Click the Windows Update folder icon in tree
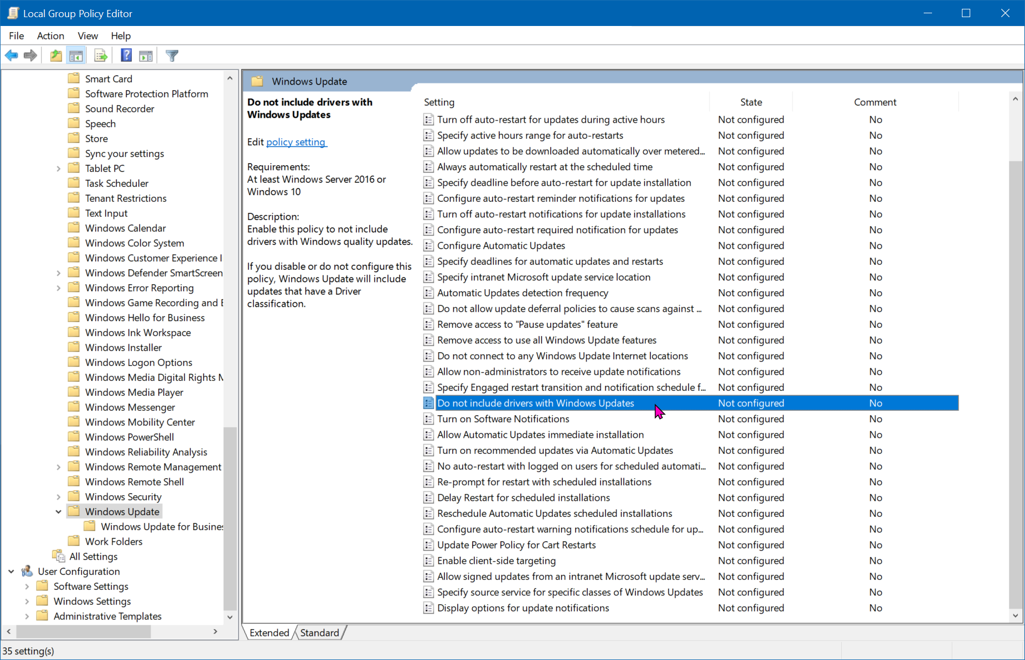 pos(74,511)
